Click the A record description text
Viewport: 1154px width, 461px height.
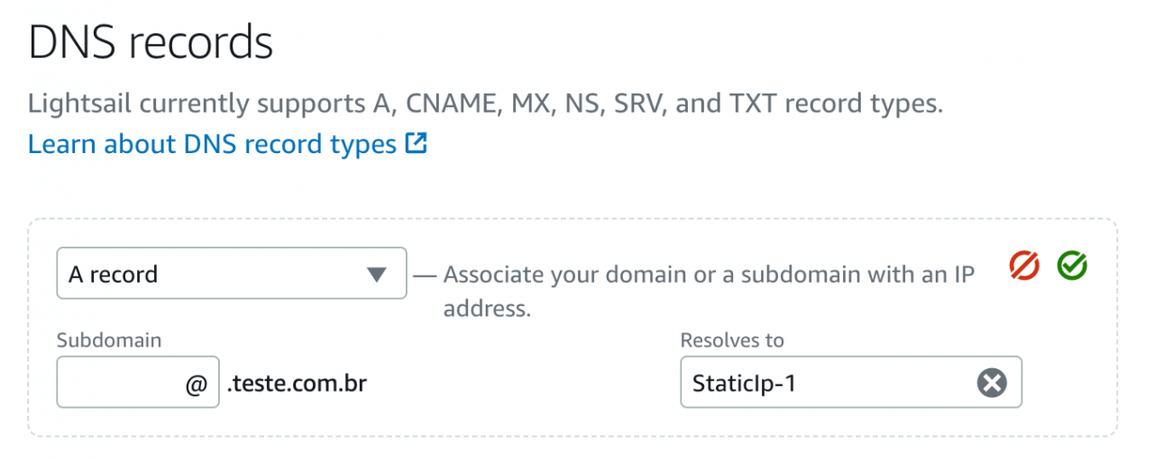coord(709,292)
